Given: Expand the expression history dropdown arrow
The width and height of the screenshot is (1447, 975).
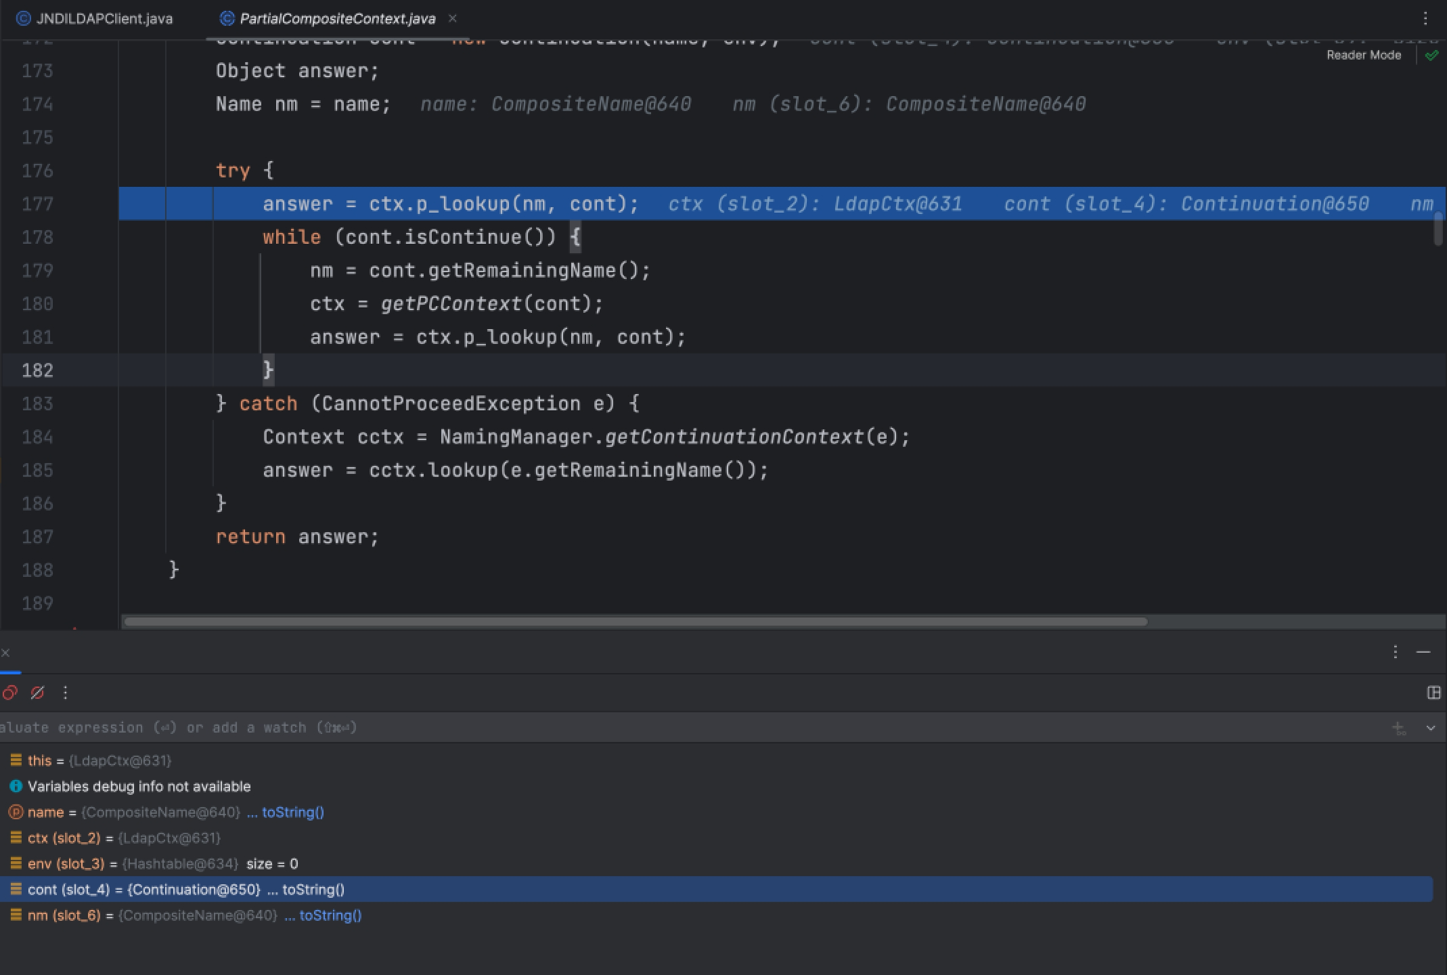Looking at the screenshot, I should click(1431, 729).
